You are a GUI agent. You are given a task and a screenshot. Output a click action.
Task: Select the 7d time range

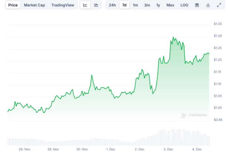[x=125, y=5]
